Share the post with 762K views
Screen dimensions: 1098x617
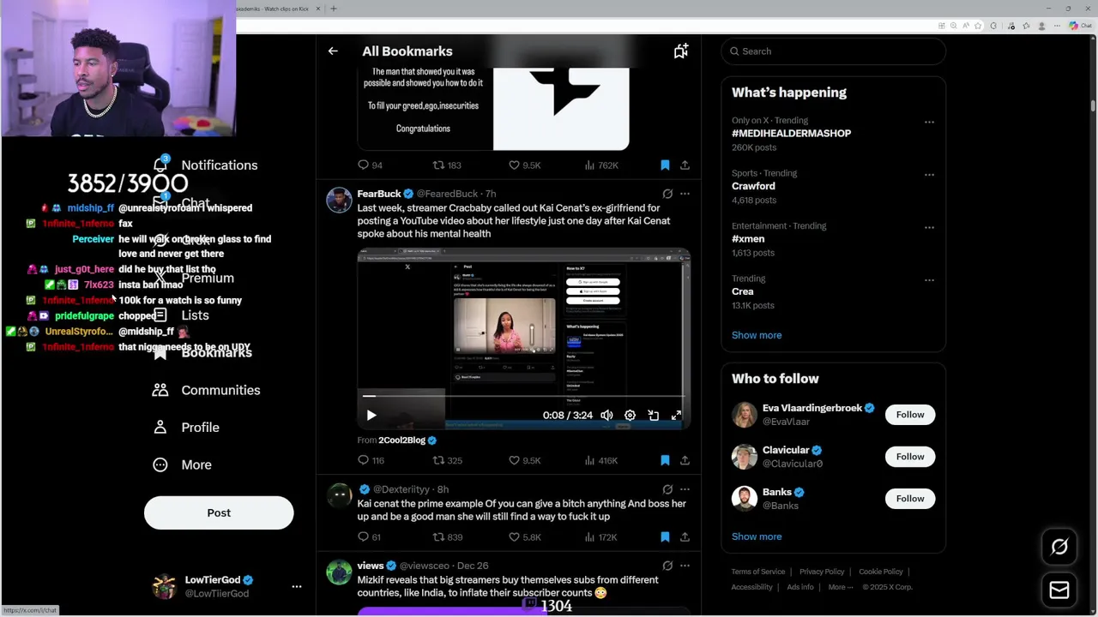[x=685, y=165]
